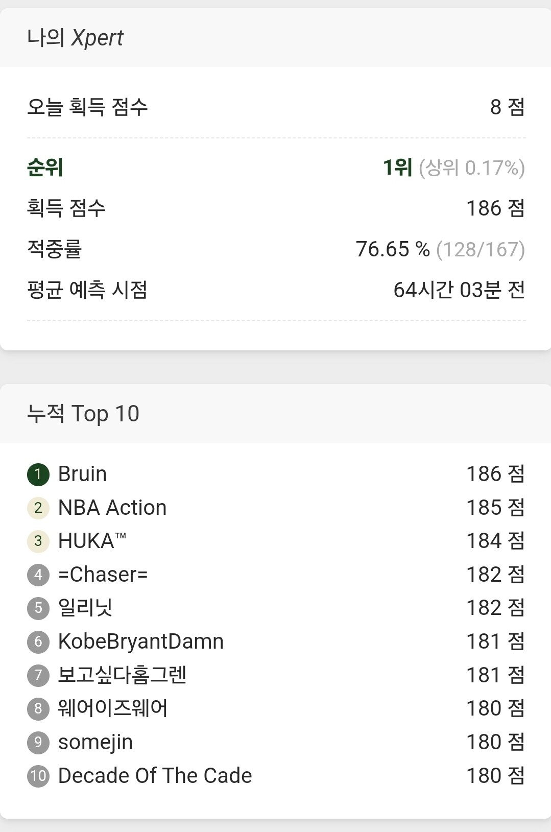The width and height of the screenshot is (551, 832).
Task: Click the 1위 rank value
Action: (x=397, y=168)
